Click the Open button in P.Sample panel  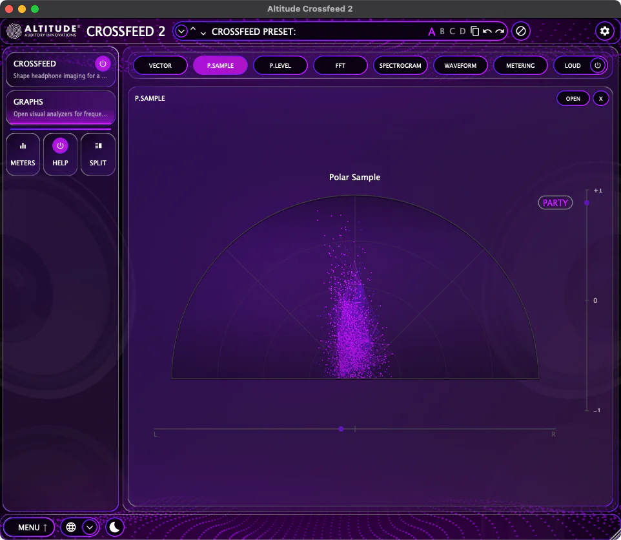tap(573, 99)
